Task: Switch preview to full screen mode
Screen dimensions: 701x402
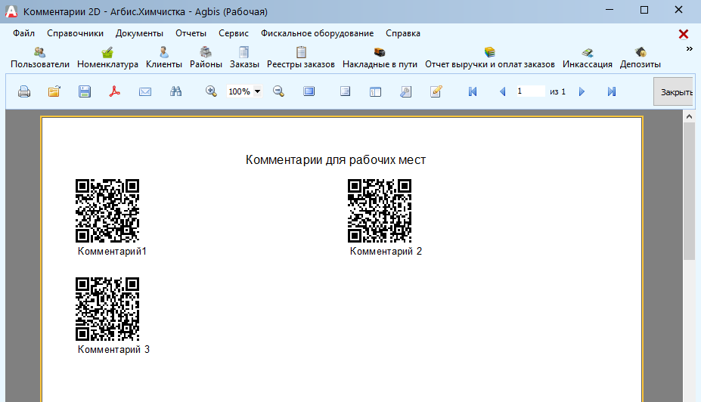Action: point(309,91)
